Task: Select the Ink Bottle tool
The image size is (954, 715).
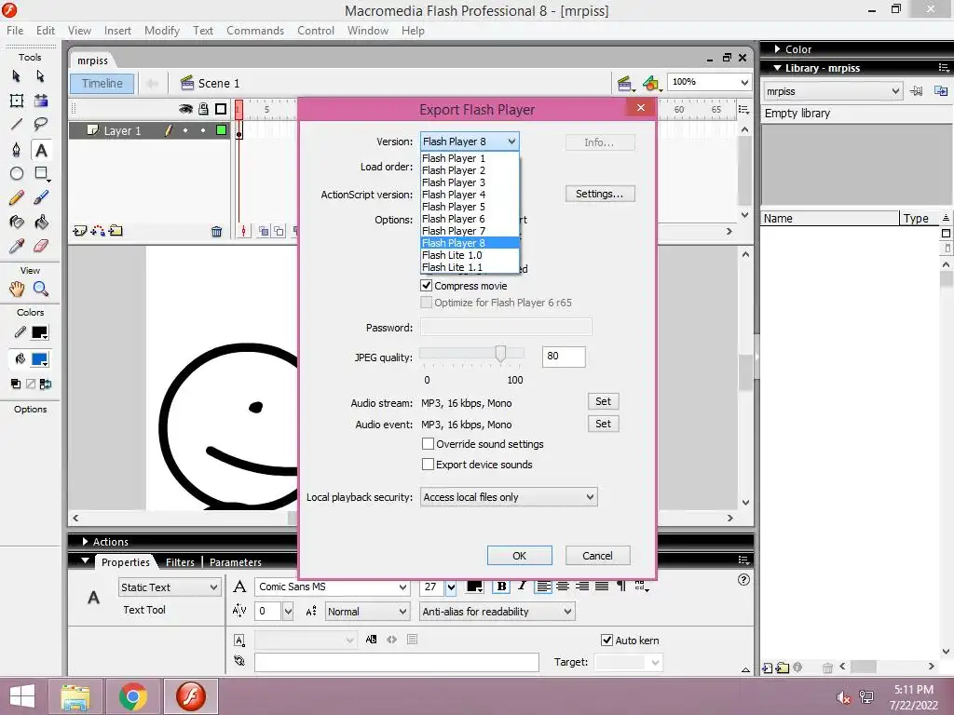Action: tap(17, 222)
